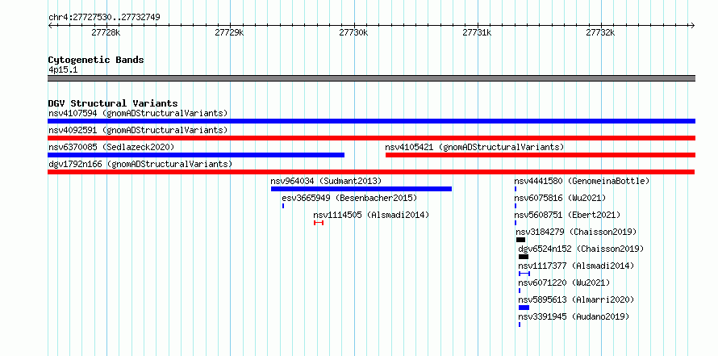Viewport: 718px width, 356px height.
Task: Open label nsv3391945 (Audano2019)
Action: [x=574, y=316]
